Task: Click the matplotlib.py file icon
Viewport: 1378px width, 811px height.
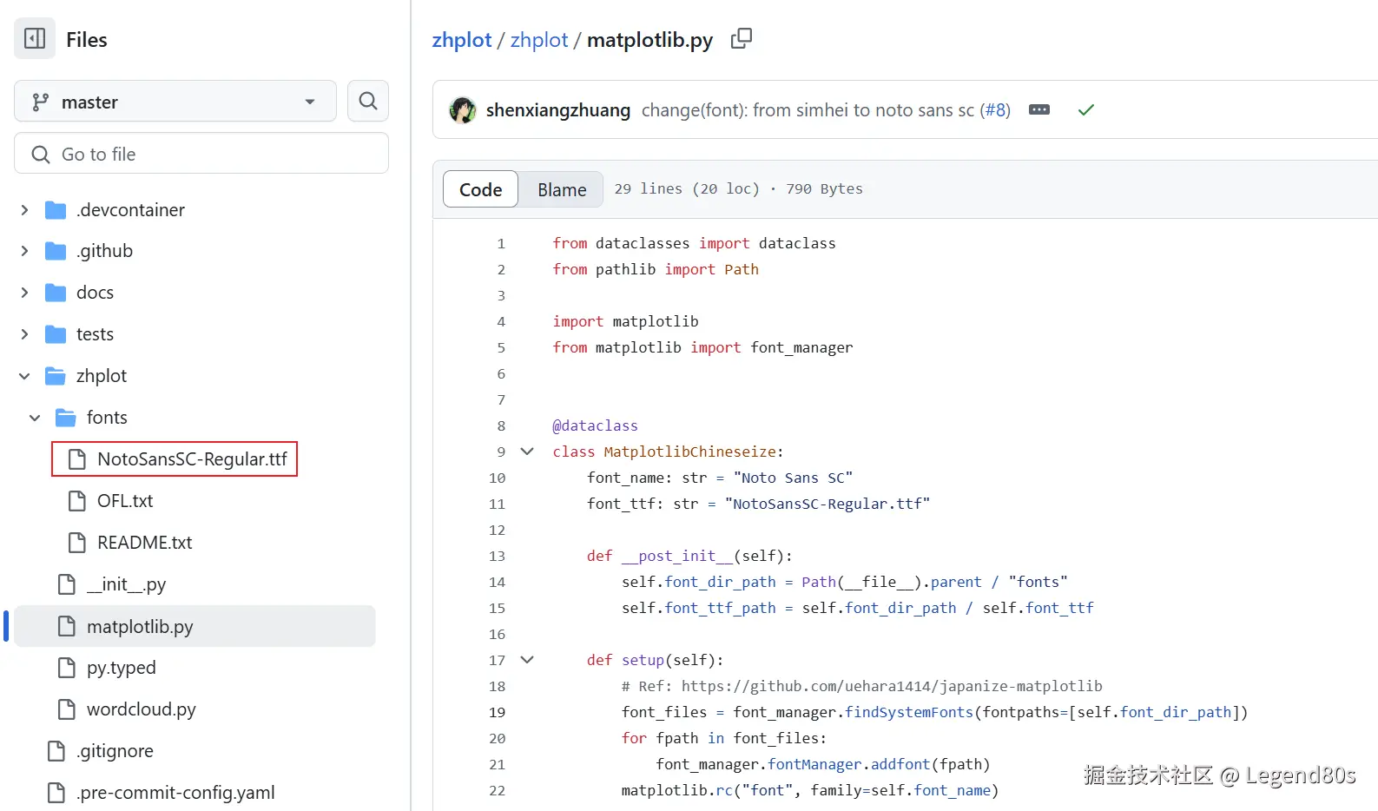Action: click(x=67, y=626)
